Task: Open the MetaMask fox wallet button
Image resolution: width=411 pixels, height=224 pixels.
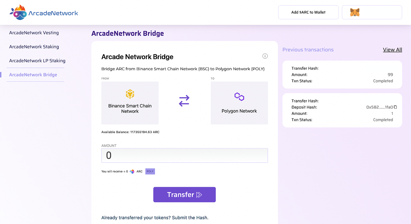Action: point(372,12)
